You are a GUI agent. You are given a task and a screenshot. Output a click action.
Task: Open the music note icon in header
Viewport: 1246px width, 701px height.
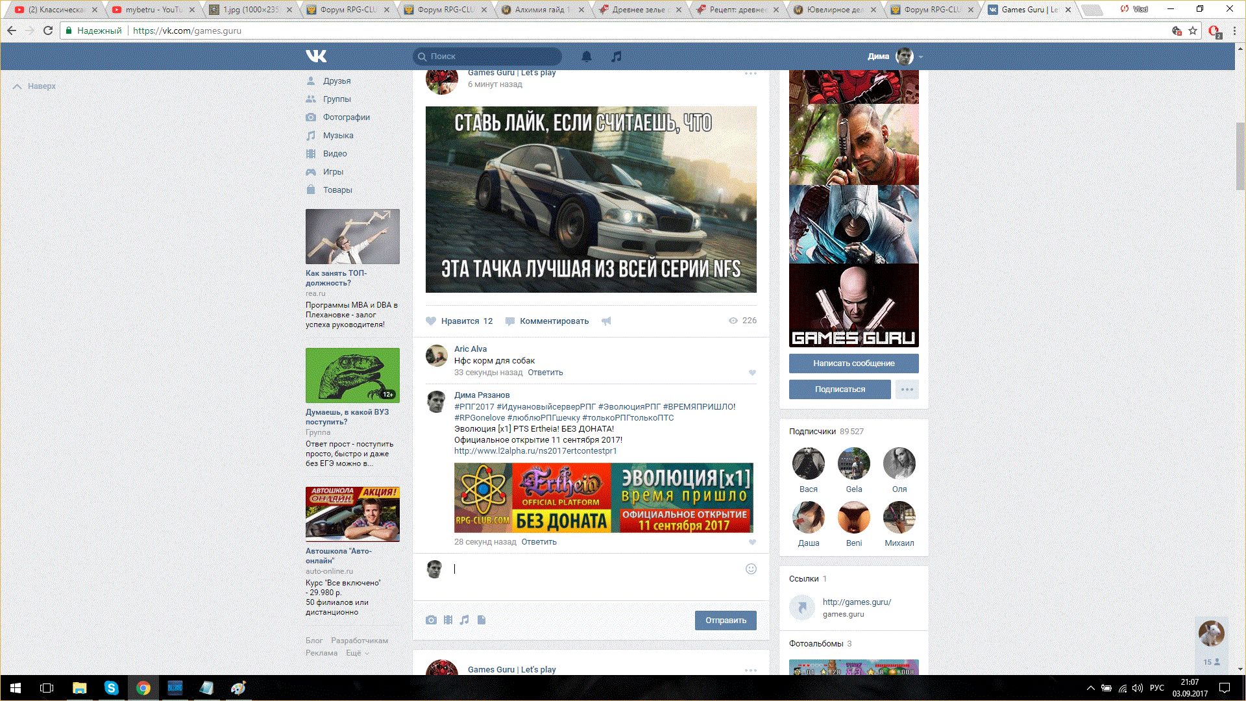(617, 56)
